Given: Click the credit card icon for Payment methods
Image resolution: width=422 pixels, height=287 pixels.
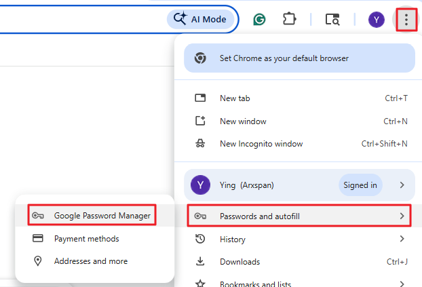Looking at the screenshot, I should [x=38, y=239].
